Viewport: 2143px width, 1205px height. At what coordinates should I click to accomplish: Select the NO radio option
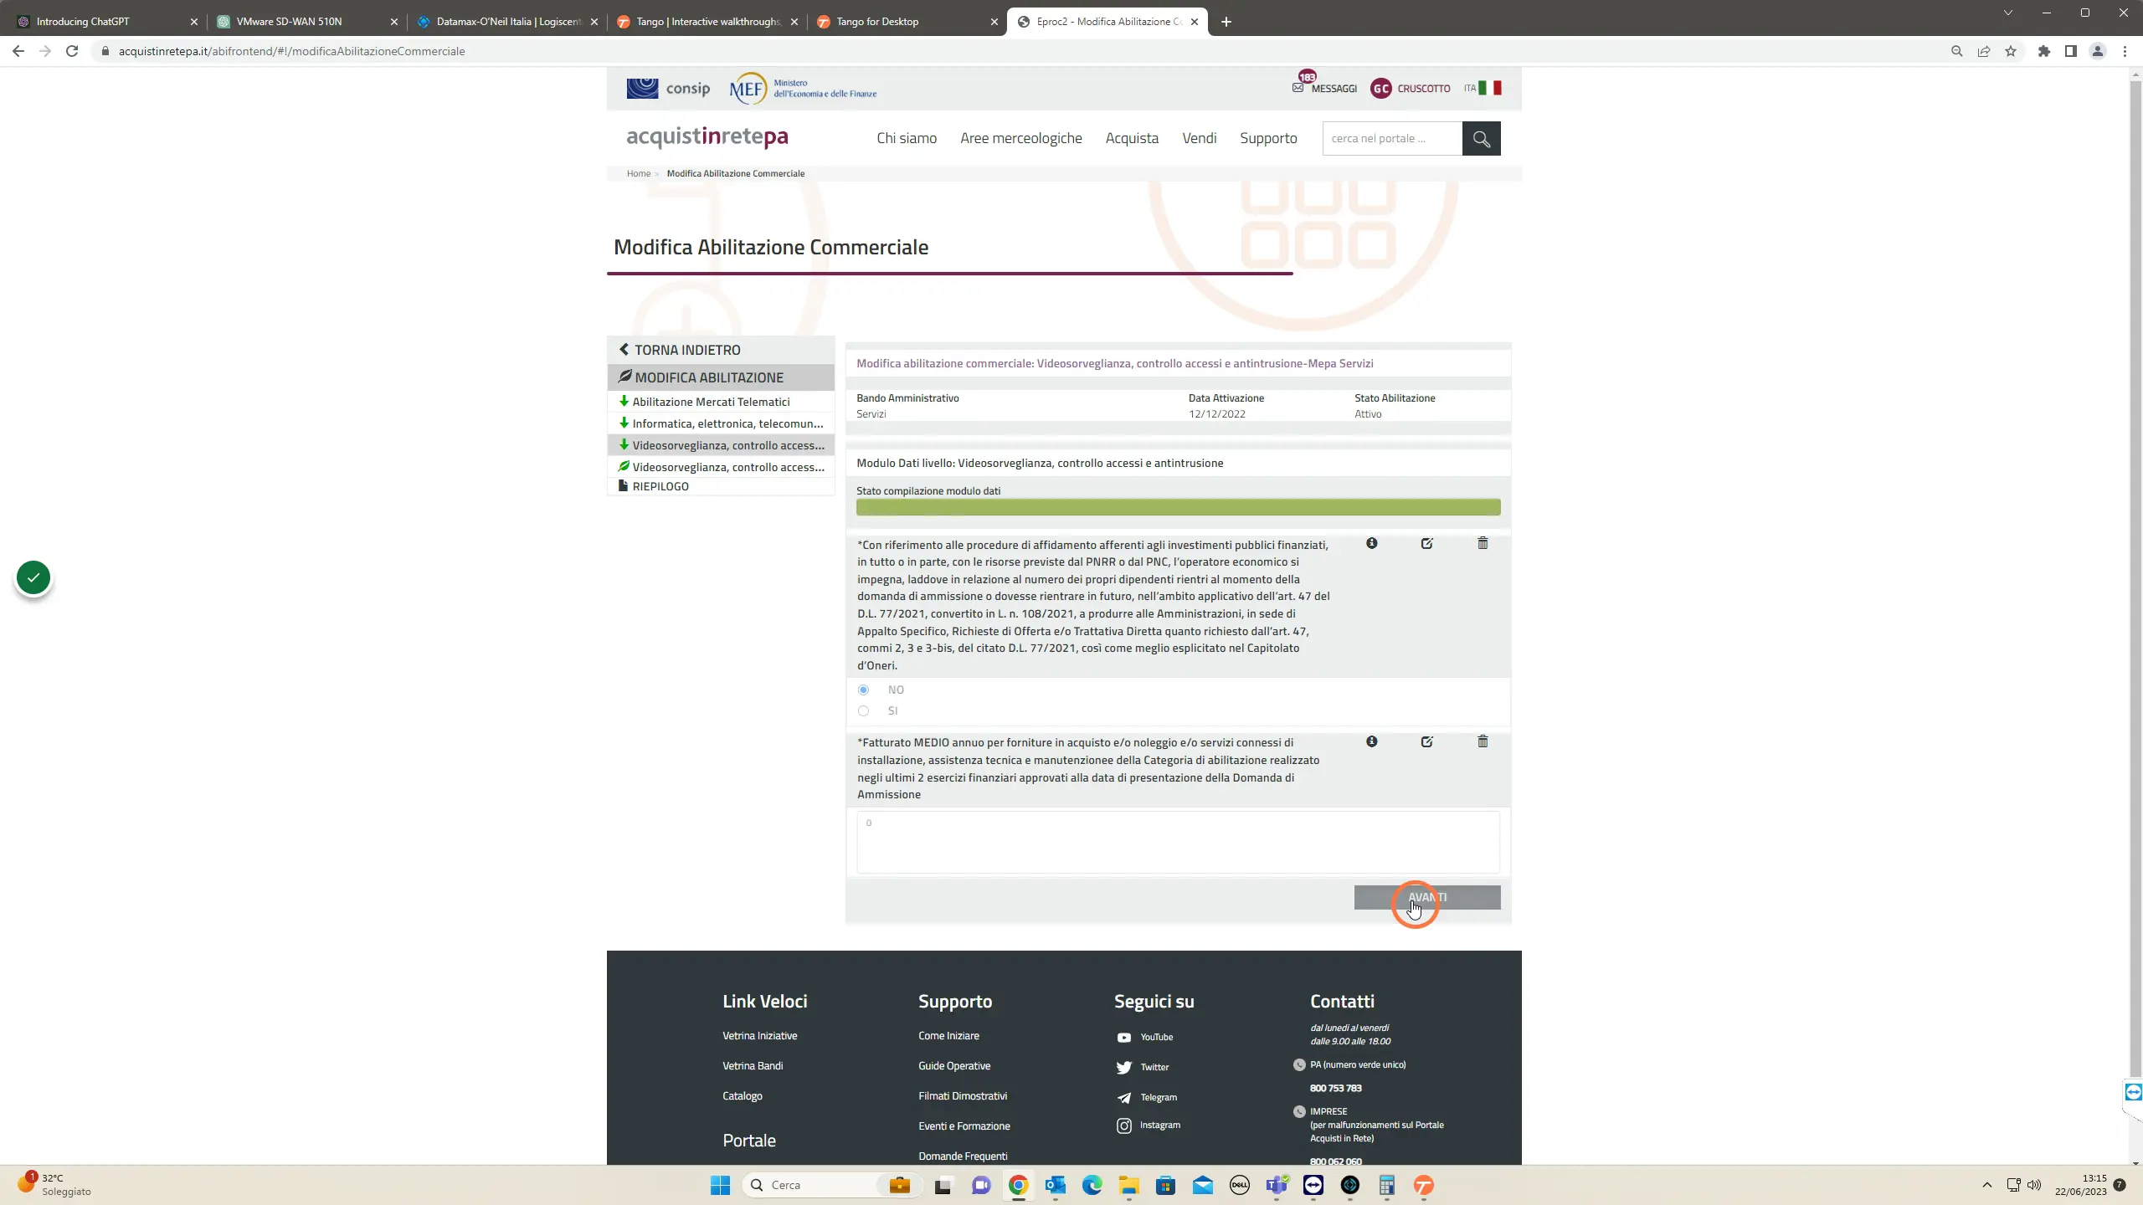[x=863, y=690]
